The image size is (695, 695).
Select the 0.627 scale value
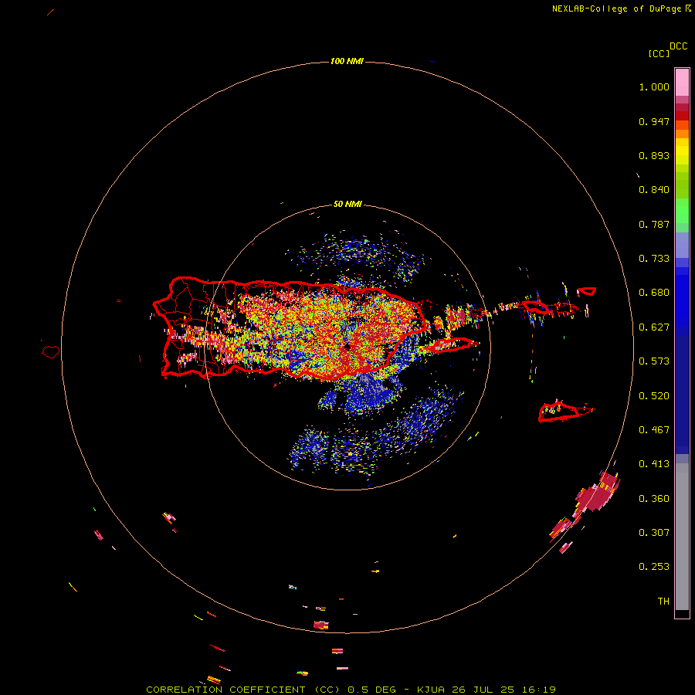coord(654,327)
